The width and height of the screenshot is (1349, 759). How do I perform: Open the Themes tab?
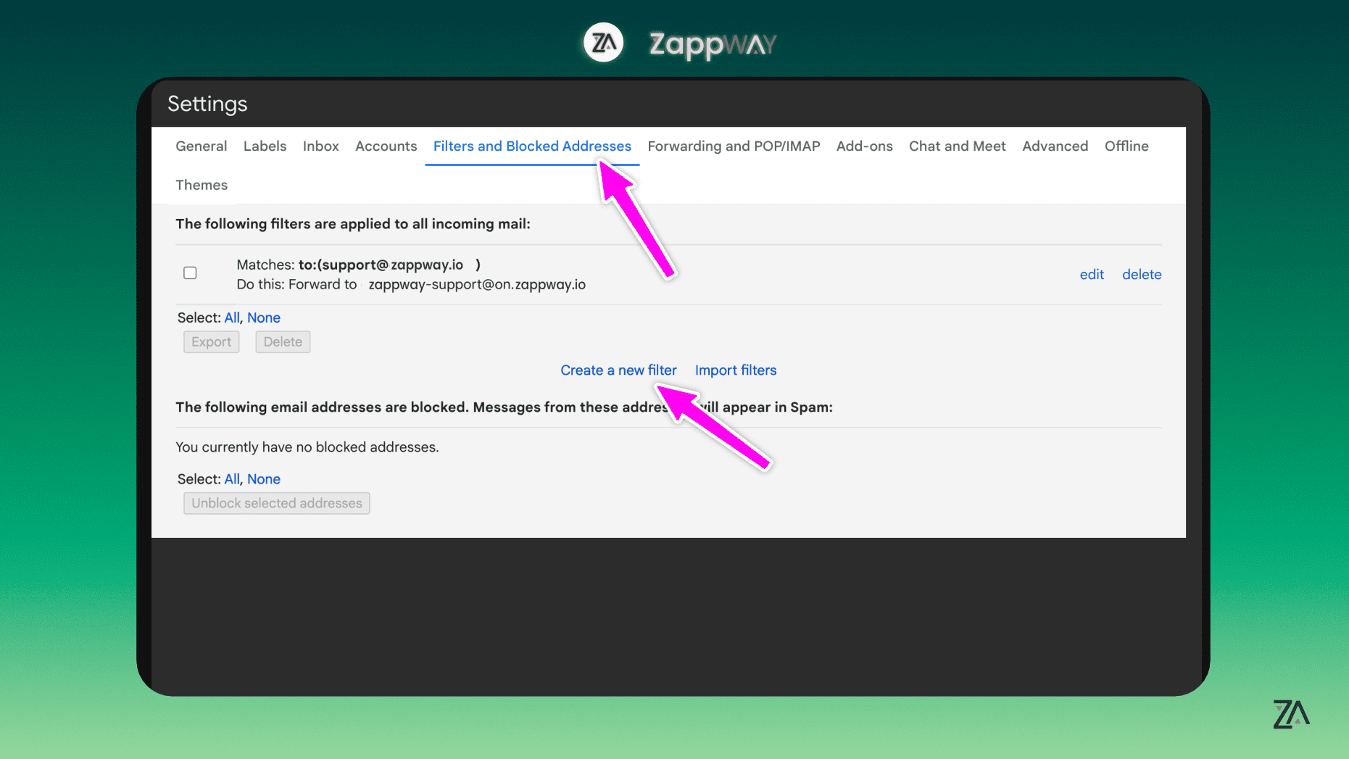[202, 185]
